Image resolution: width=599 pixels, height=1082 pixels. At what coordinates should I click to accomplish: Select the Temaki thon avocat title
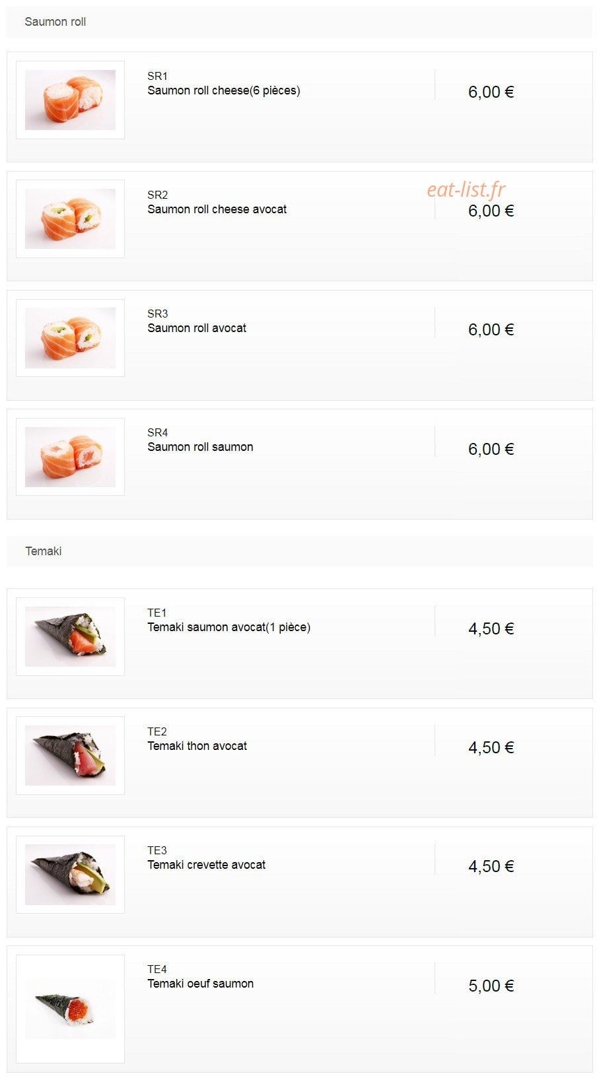click(x=197, y=746)
